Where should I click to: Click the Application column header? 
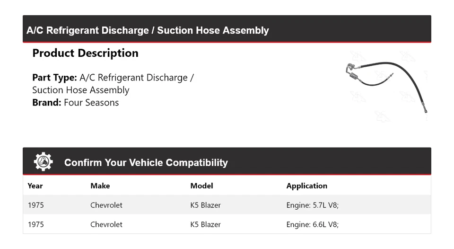click(306, 186)
